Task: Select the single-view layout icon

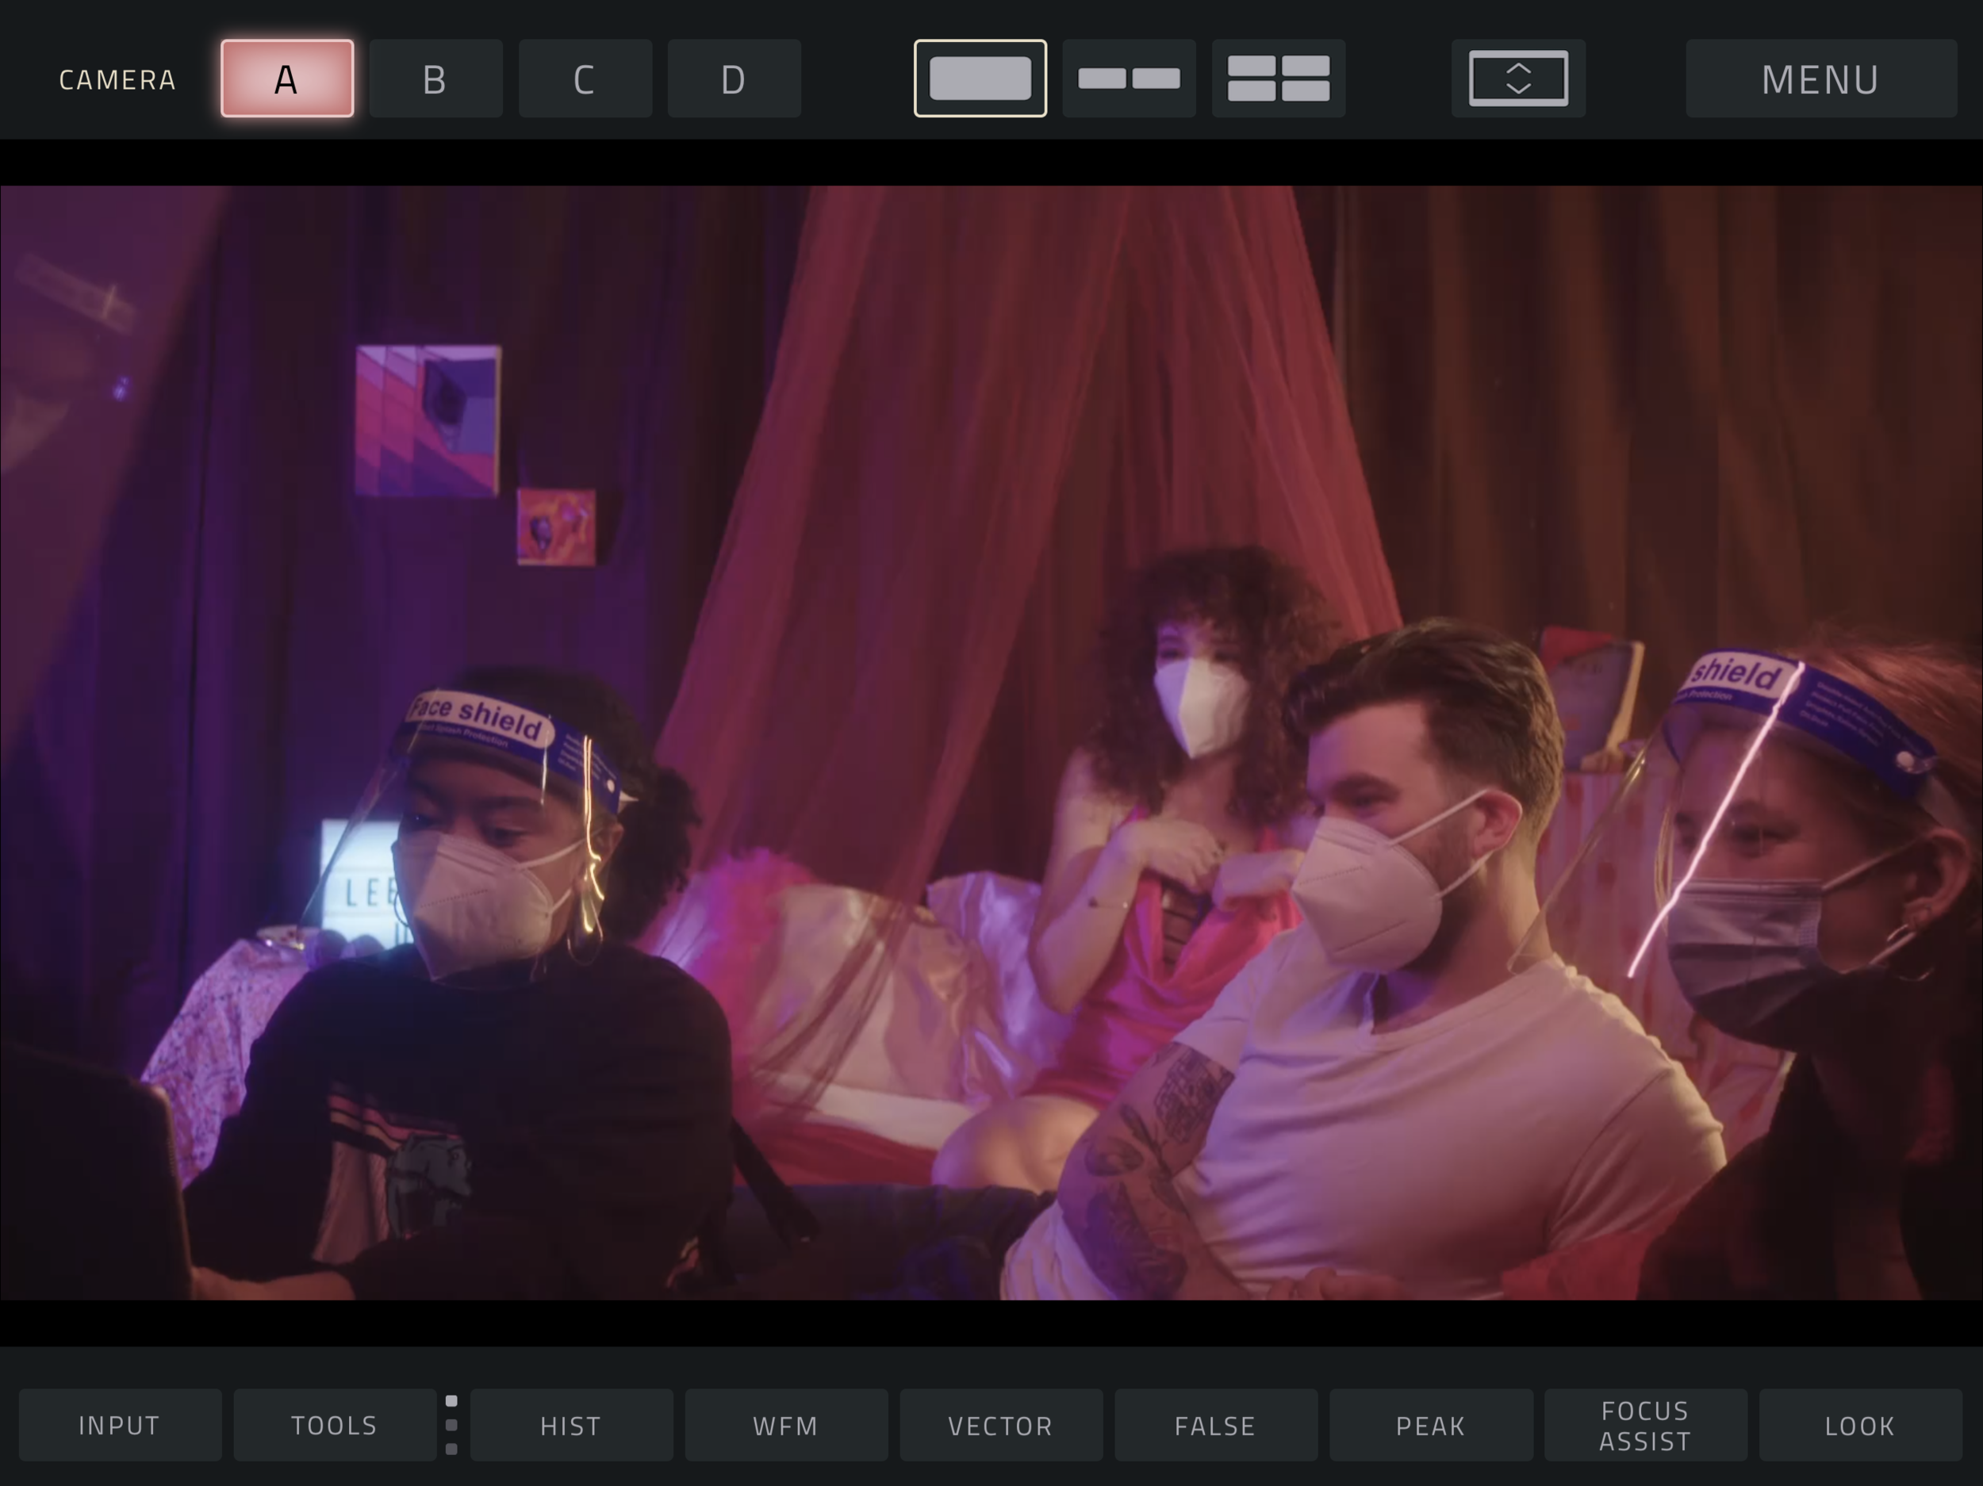Action: [980, 78]
